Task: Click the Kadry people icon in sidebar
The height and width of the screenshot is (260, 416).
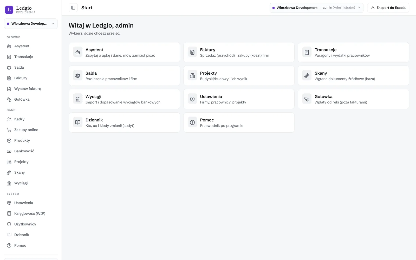Action: 9,119
